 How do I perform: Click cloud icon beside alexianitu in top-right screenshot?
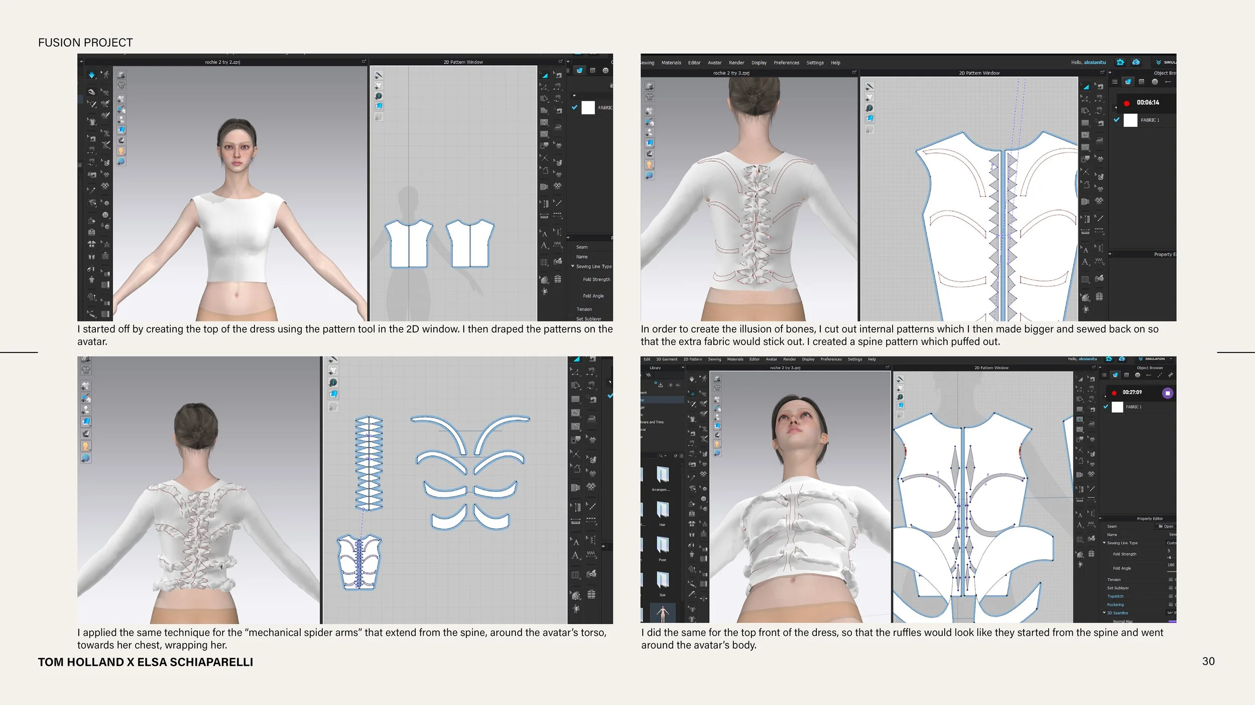pos(1136,62)
